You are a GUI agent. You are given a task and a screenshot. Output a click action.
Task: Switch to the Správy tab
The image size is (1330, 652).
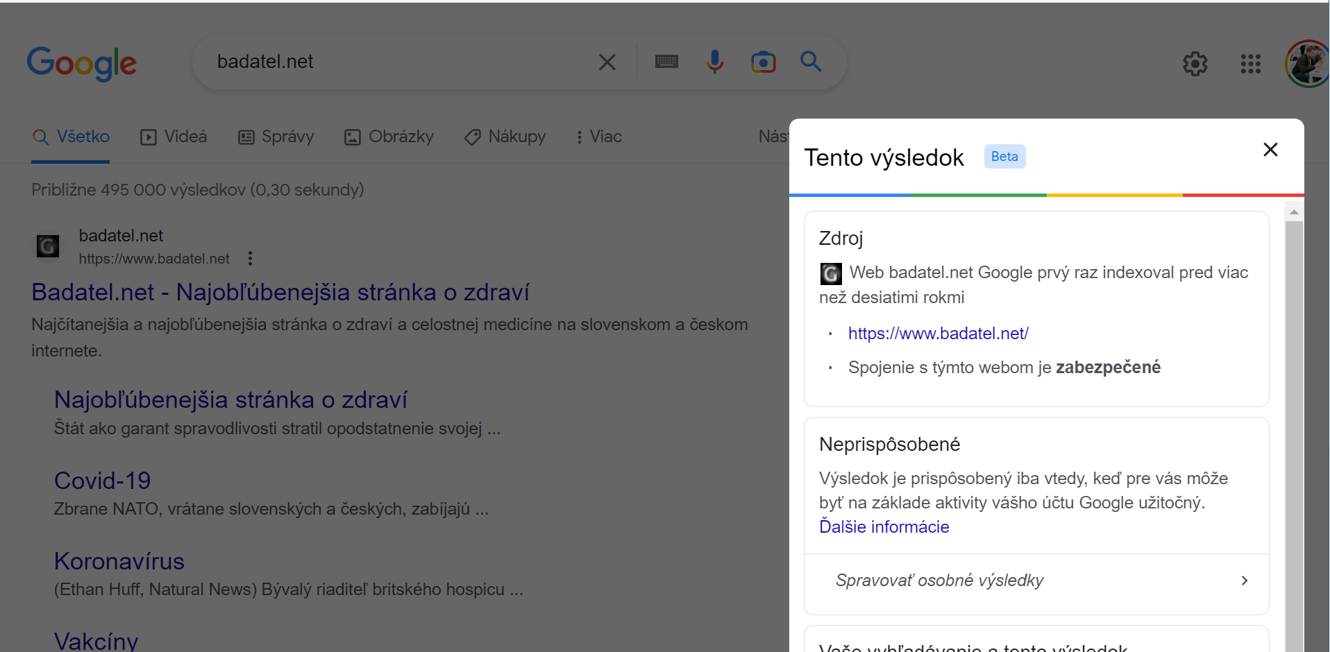pyautogui.click(x=276, y=137)
